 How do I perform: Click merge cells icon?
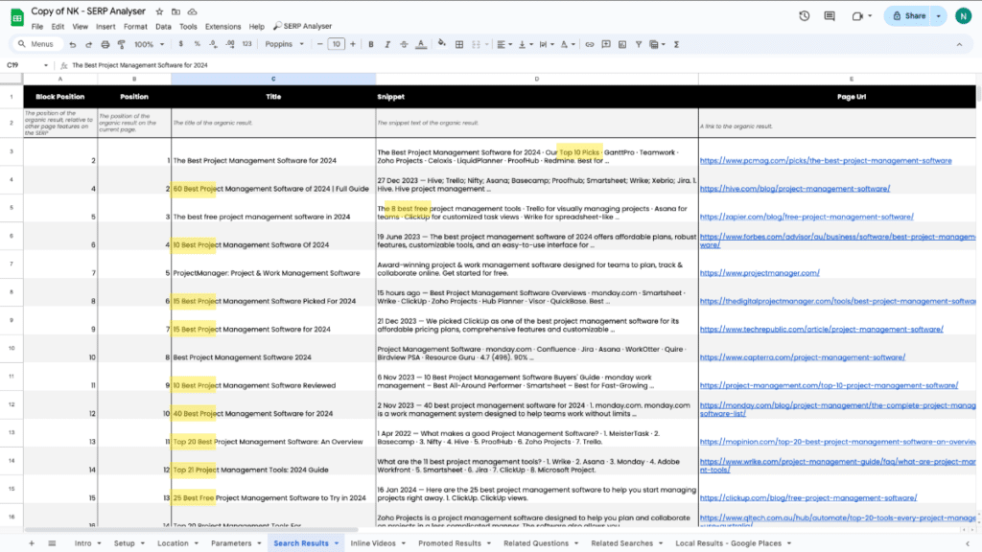pyautogui.click(x=476, y=44)
